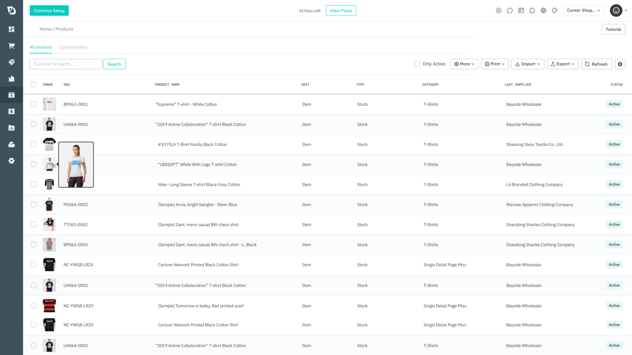
Task: Open the user avatar smiley menu
Action: [616, 11]
